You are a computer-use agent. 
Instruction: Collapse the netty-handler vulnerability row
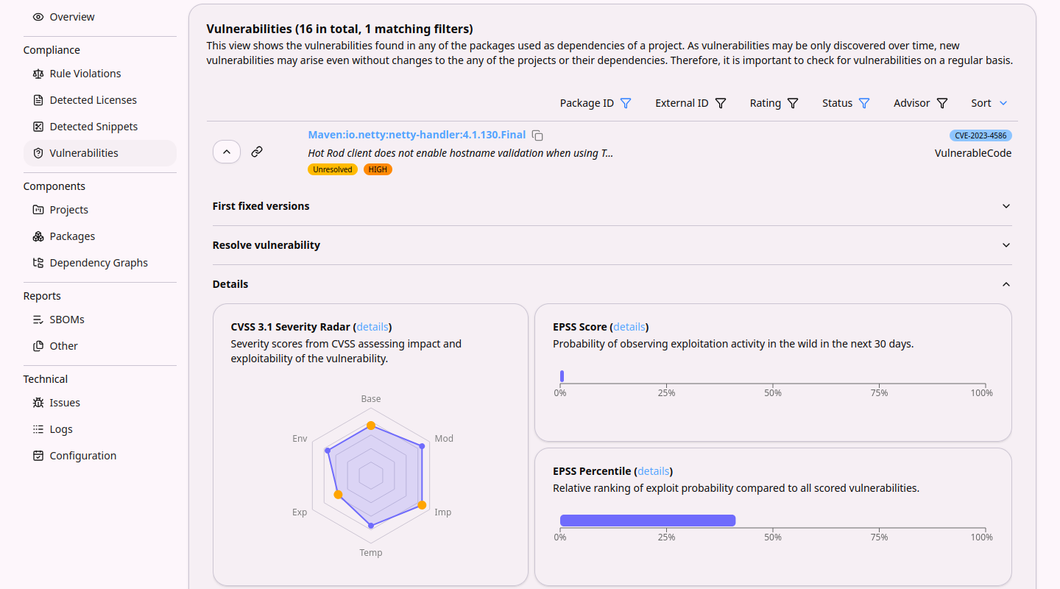227,152
